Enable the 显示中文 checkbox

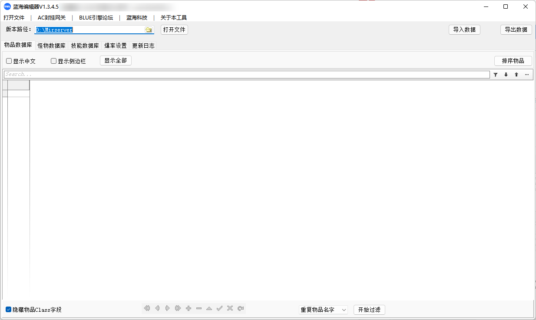(x=9, y=61)
